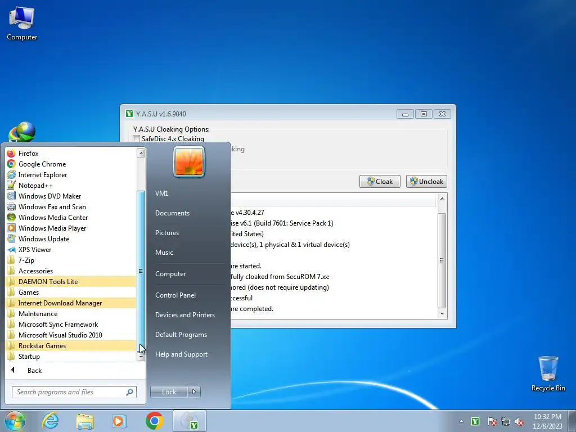Expand the Internet Download Manager folder
This screenshot has width=576, height=432.
[x=70, y=303]
